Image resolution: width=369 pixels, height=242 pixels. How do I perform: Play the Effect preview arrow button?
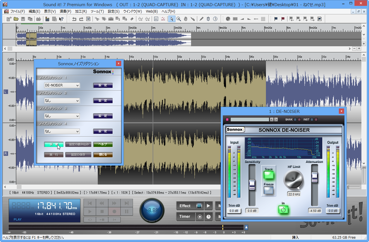click(x=208, y=206)
